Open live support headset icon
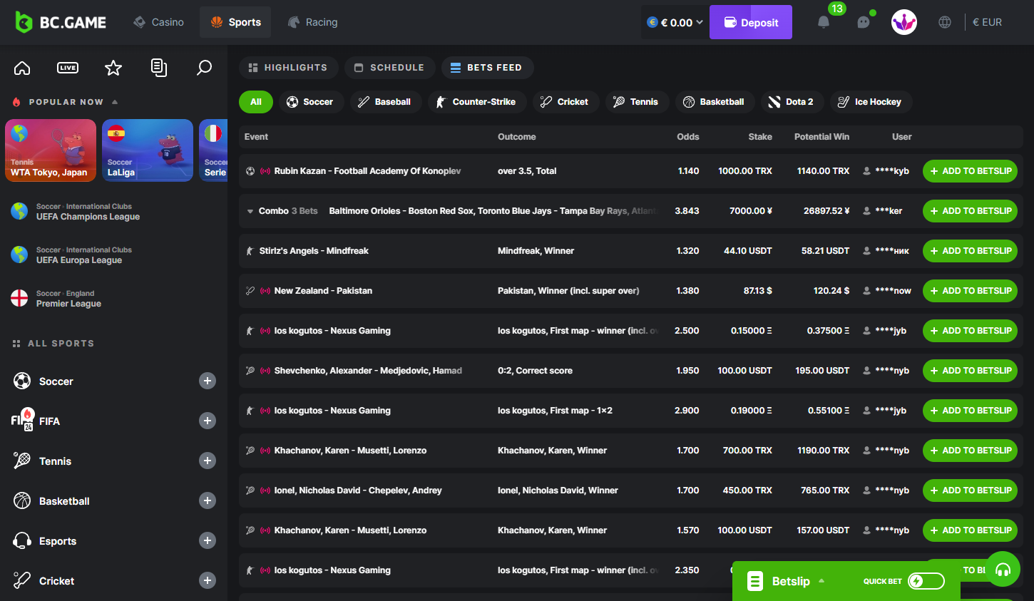The height and width of the screenshot is (601, 1034). (x=1003, y=569)
